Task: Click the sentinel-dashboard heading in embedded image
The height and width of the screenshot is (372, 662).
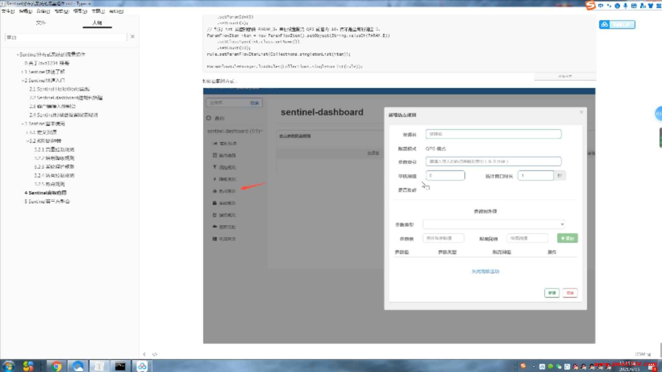Action: coord(322,112)
